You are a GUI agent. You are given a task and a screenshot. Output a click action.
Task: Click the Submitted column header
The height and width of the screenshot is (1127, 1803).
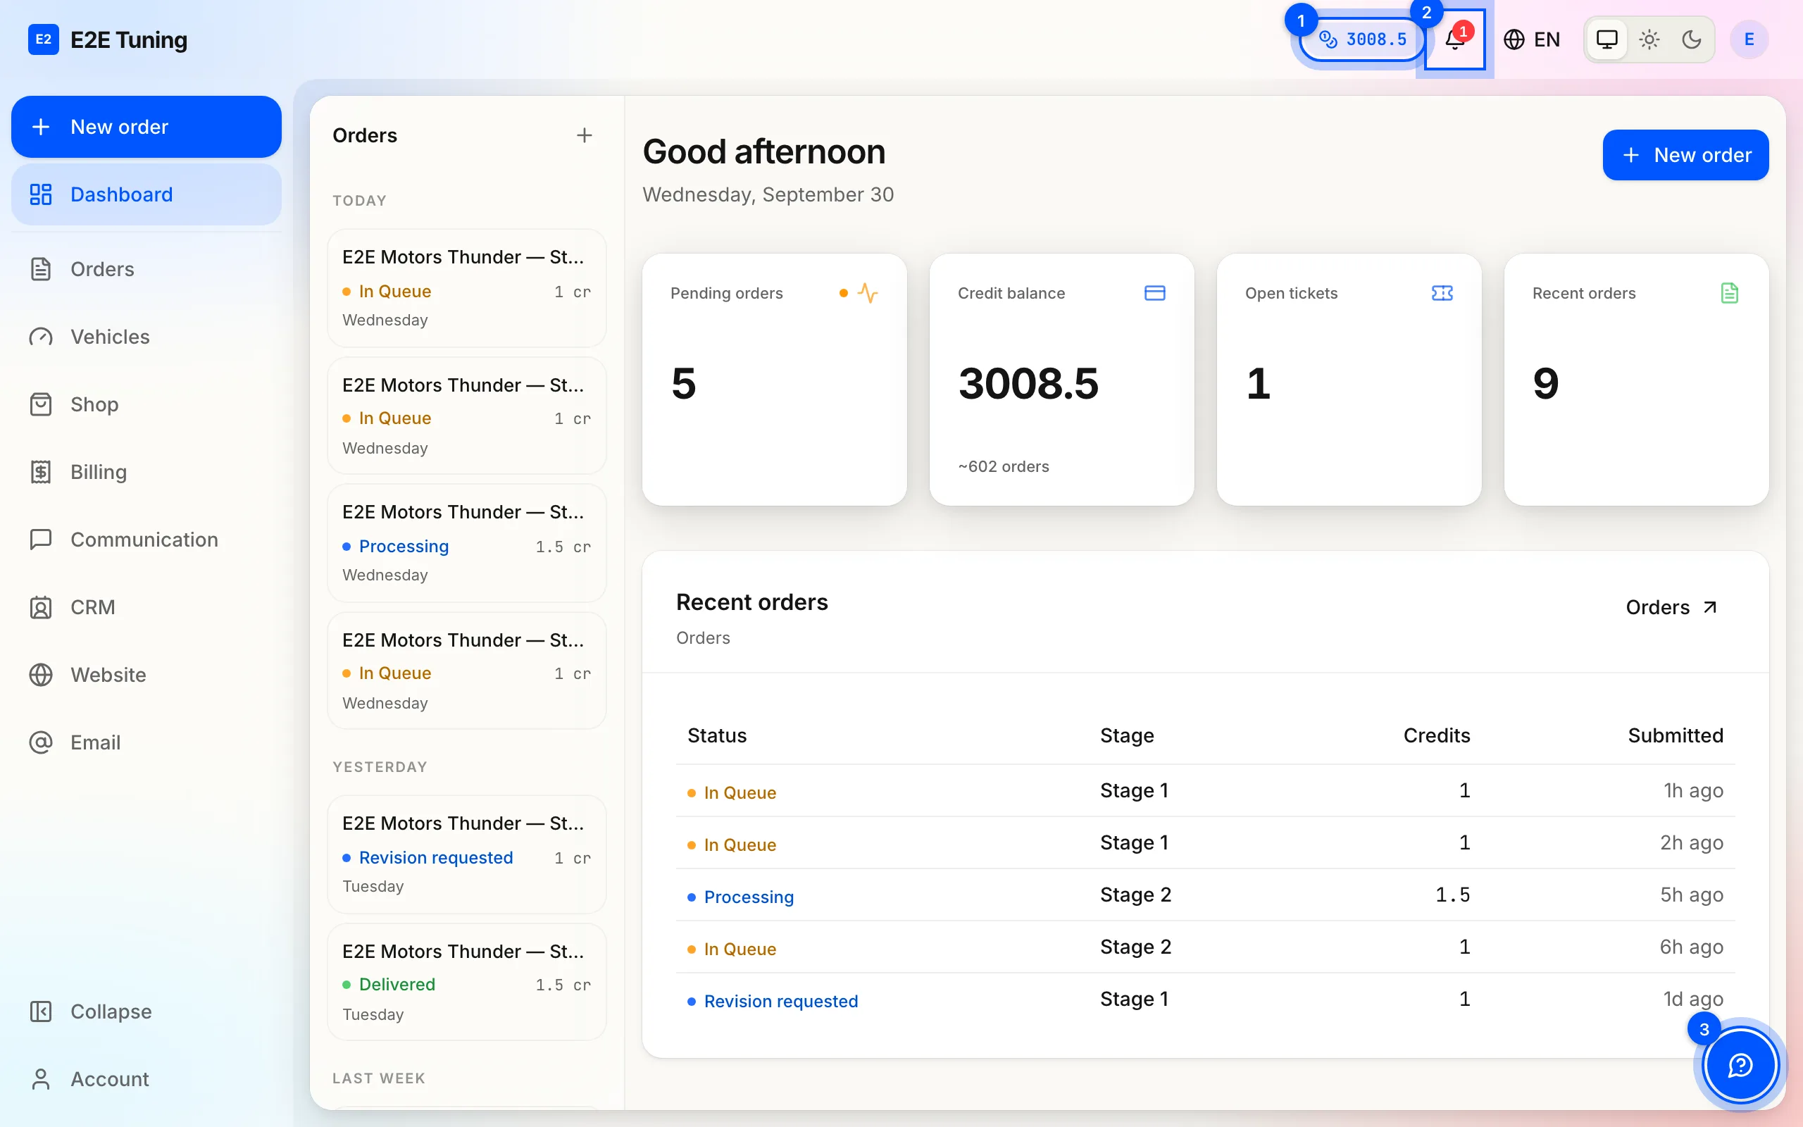click(1675, 735)
